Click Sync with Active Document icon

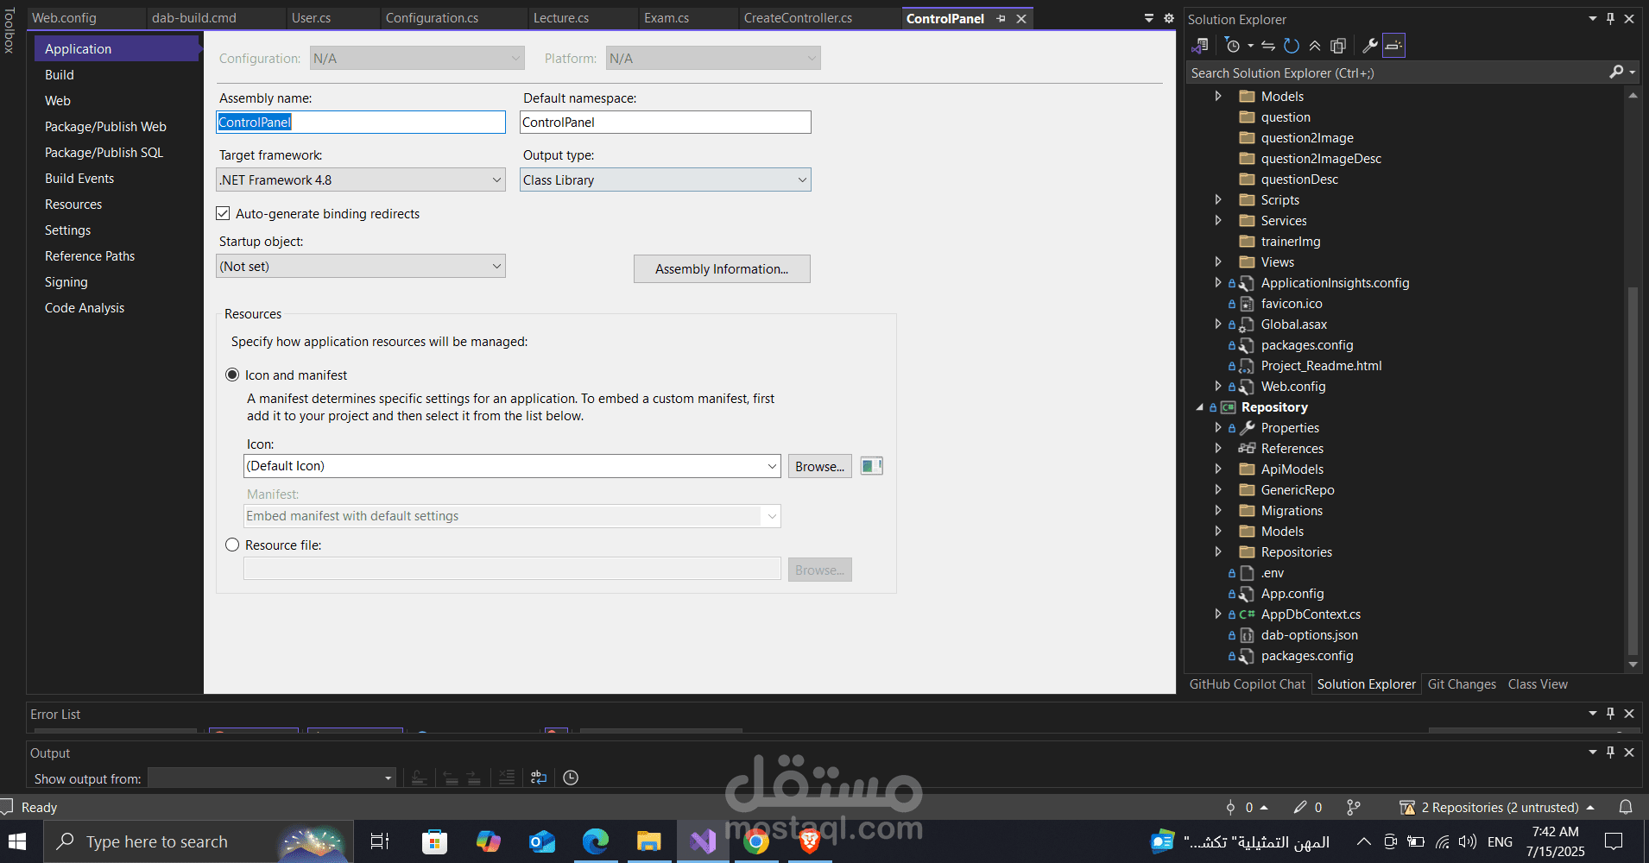(x=1268, y=46)
